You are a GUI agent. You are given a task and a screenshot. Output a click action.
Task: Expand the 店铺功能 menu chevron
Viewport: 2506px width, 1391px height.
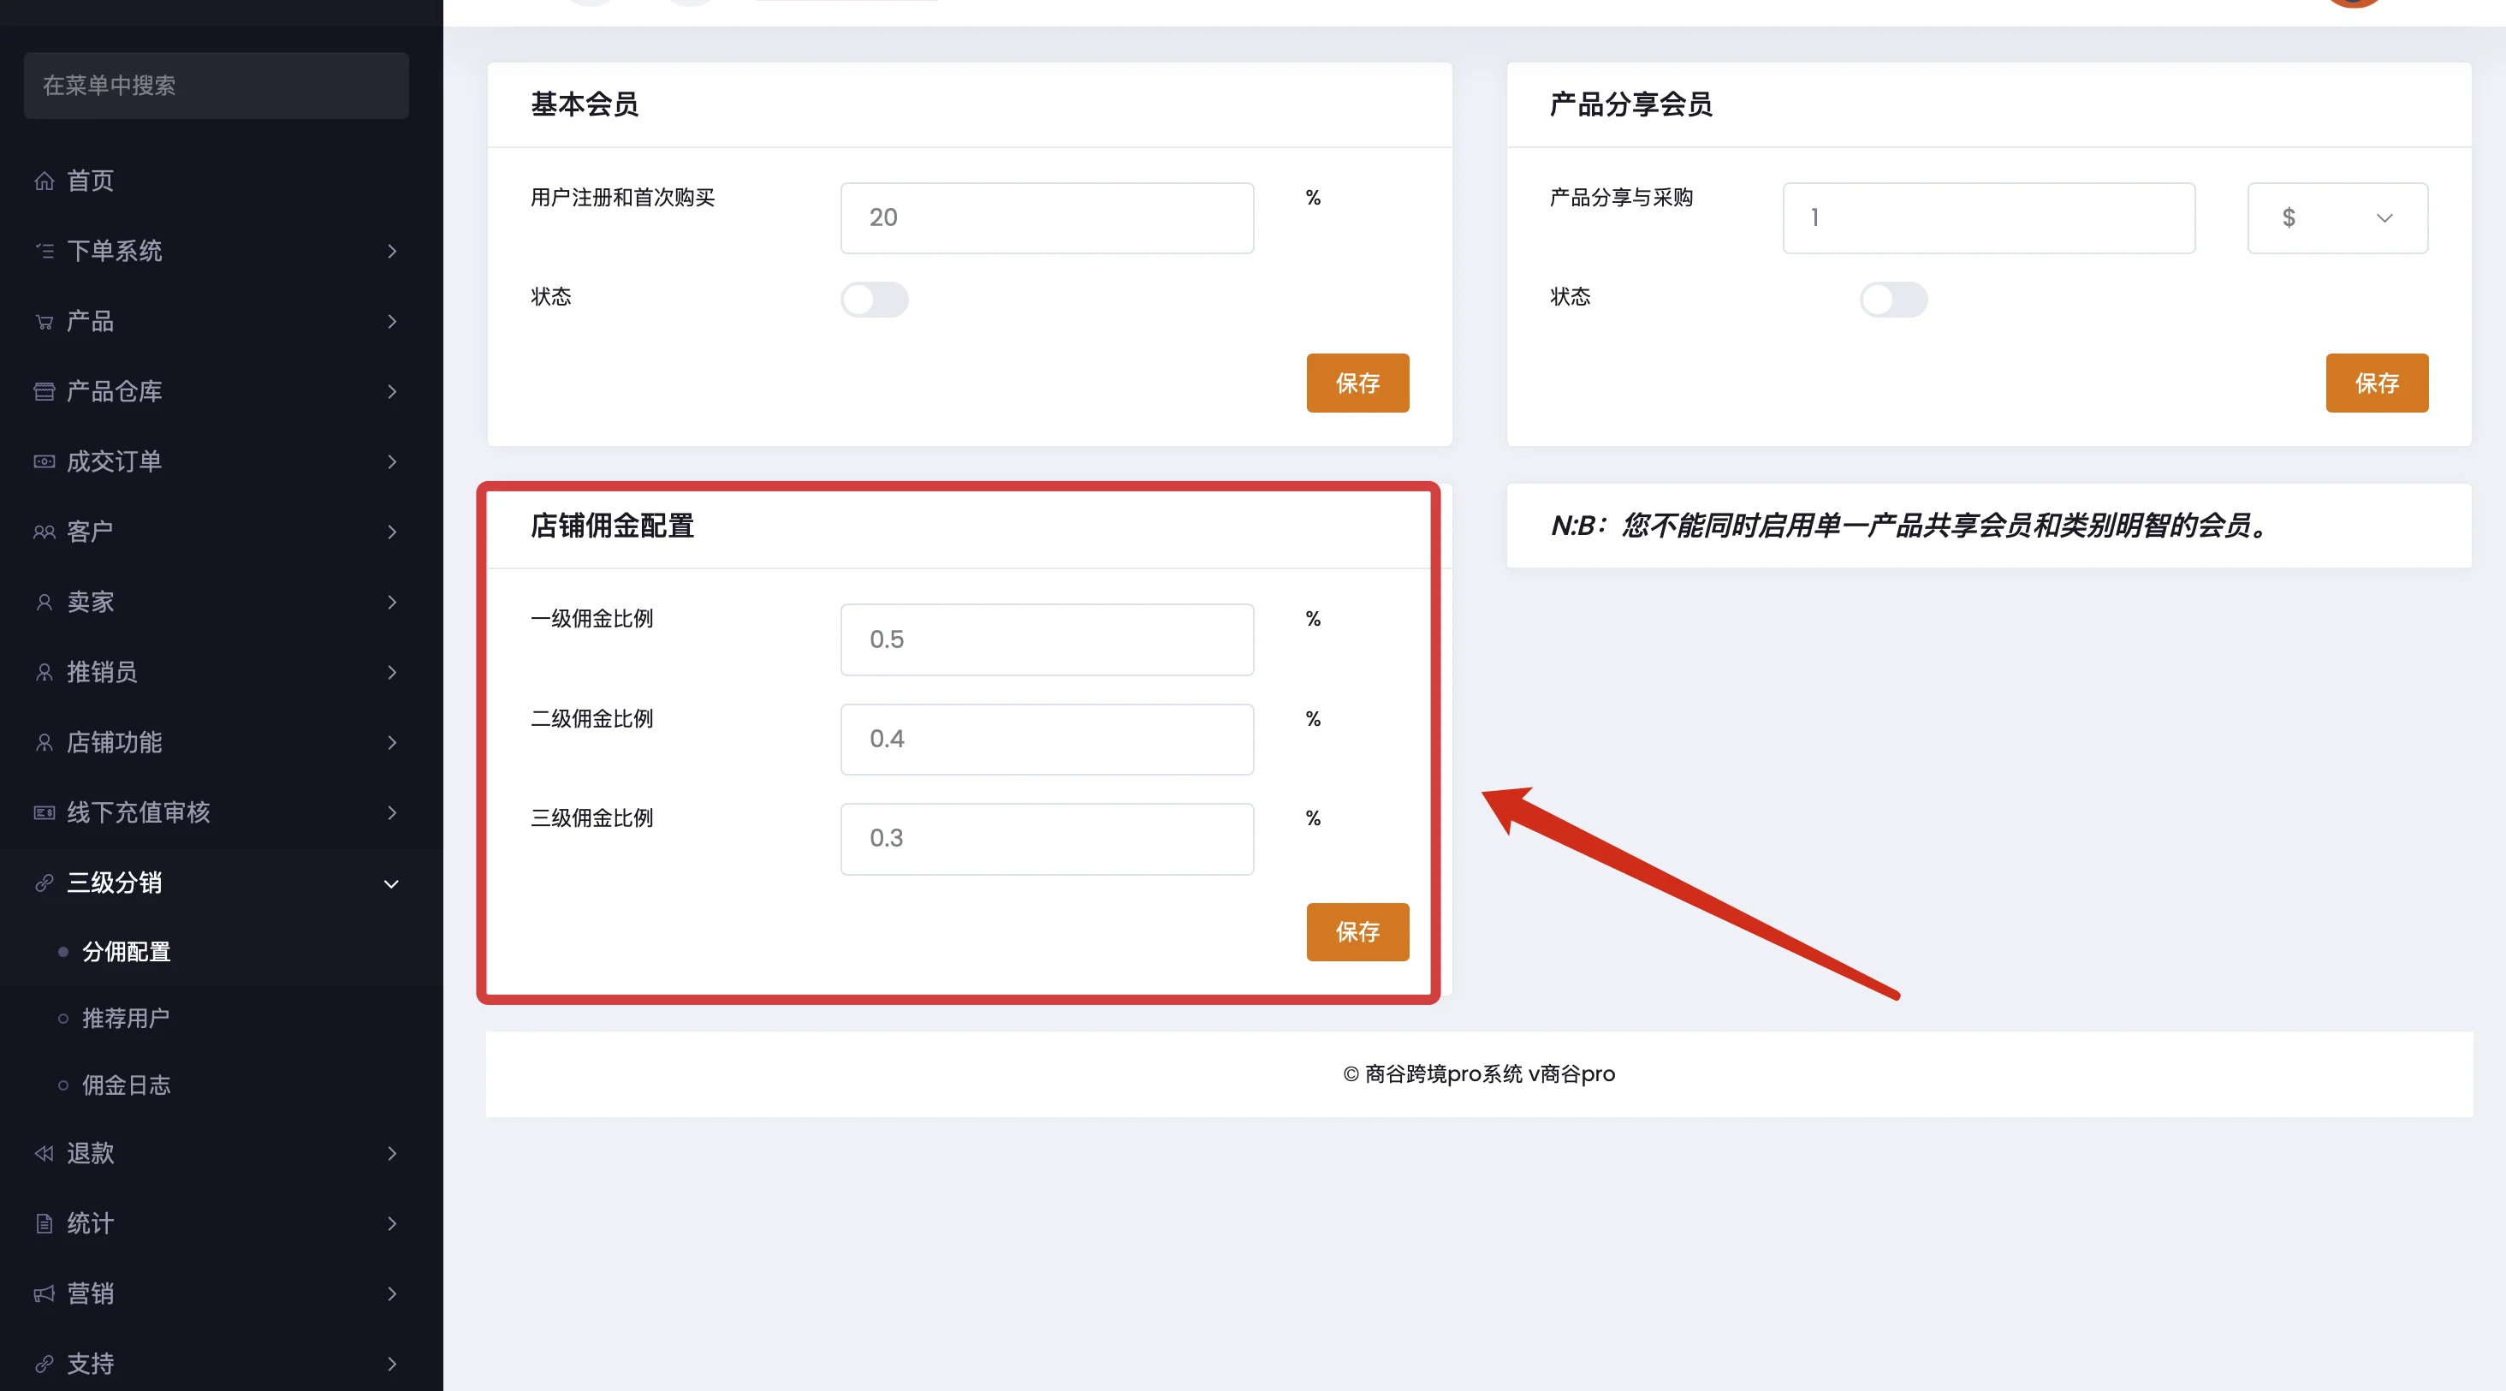tap(391, 743)
